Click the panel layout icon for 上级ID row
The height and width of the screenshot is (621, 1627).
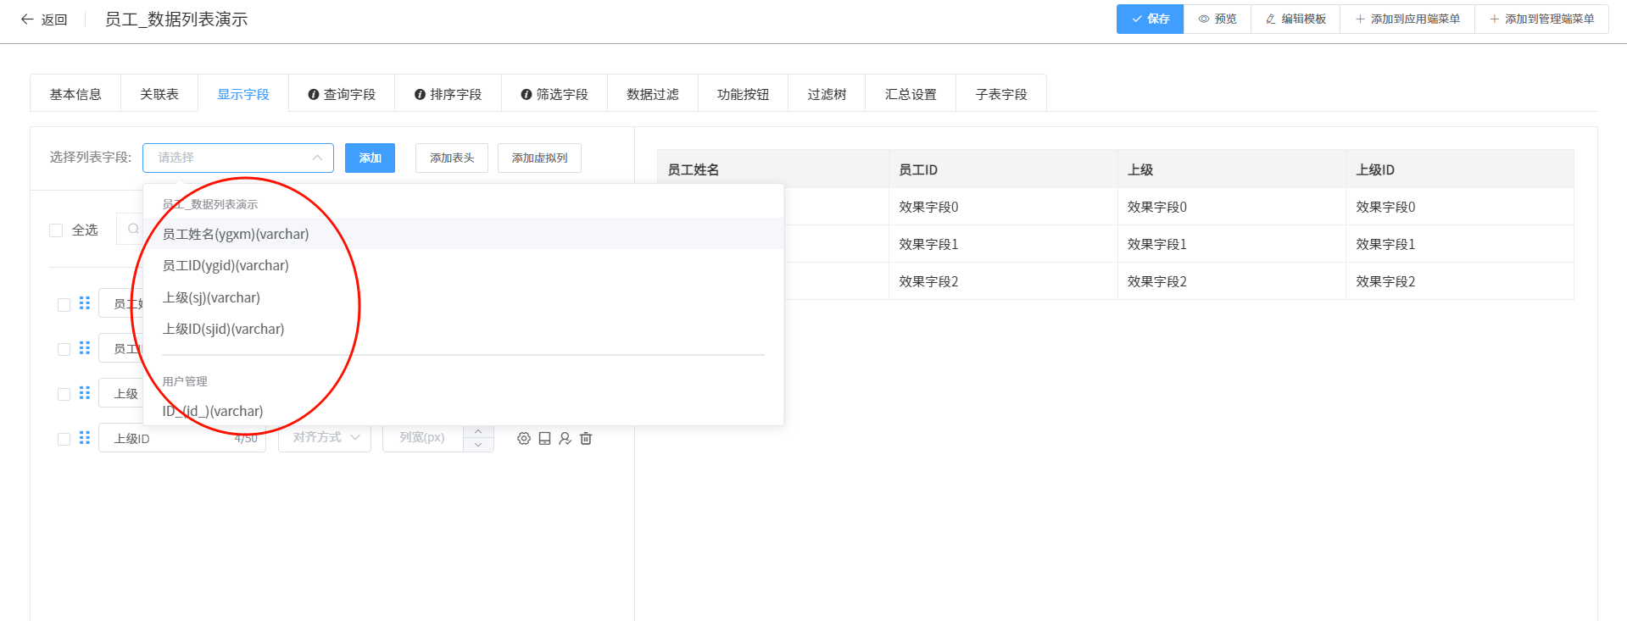(x=544, y=438)
